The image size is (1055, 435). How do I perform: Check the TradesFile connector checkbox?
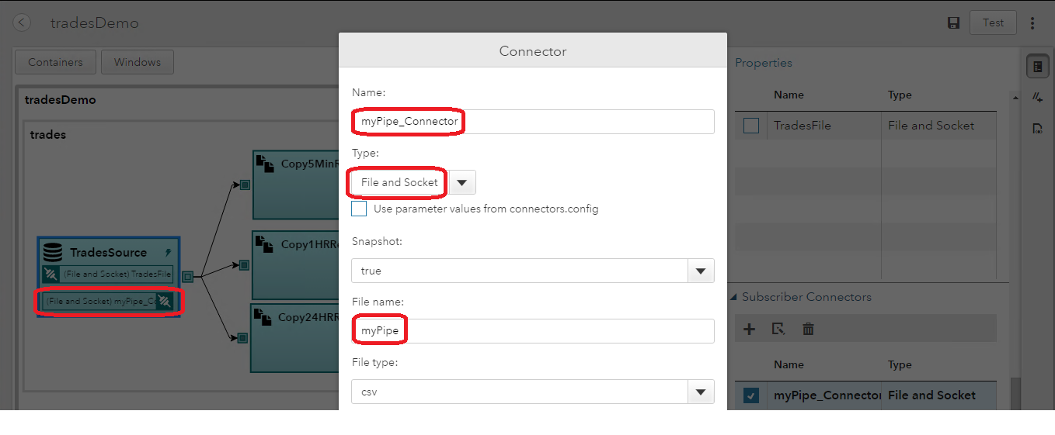[x=751, y=126]
